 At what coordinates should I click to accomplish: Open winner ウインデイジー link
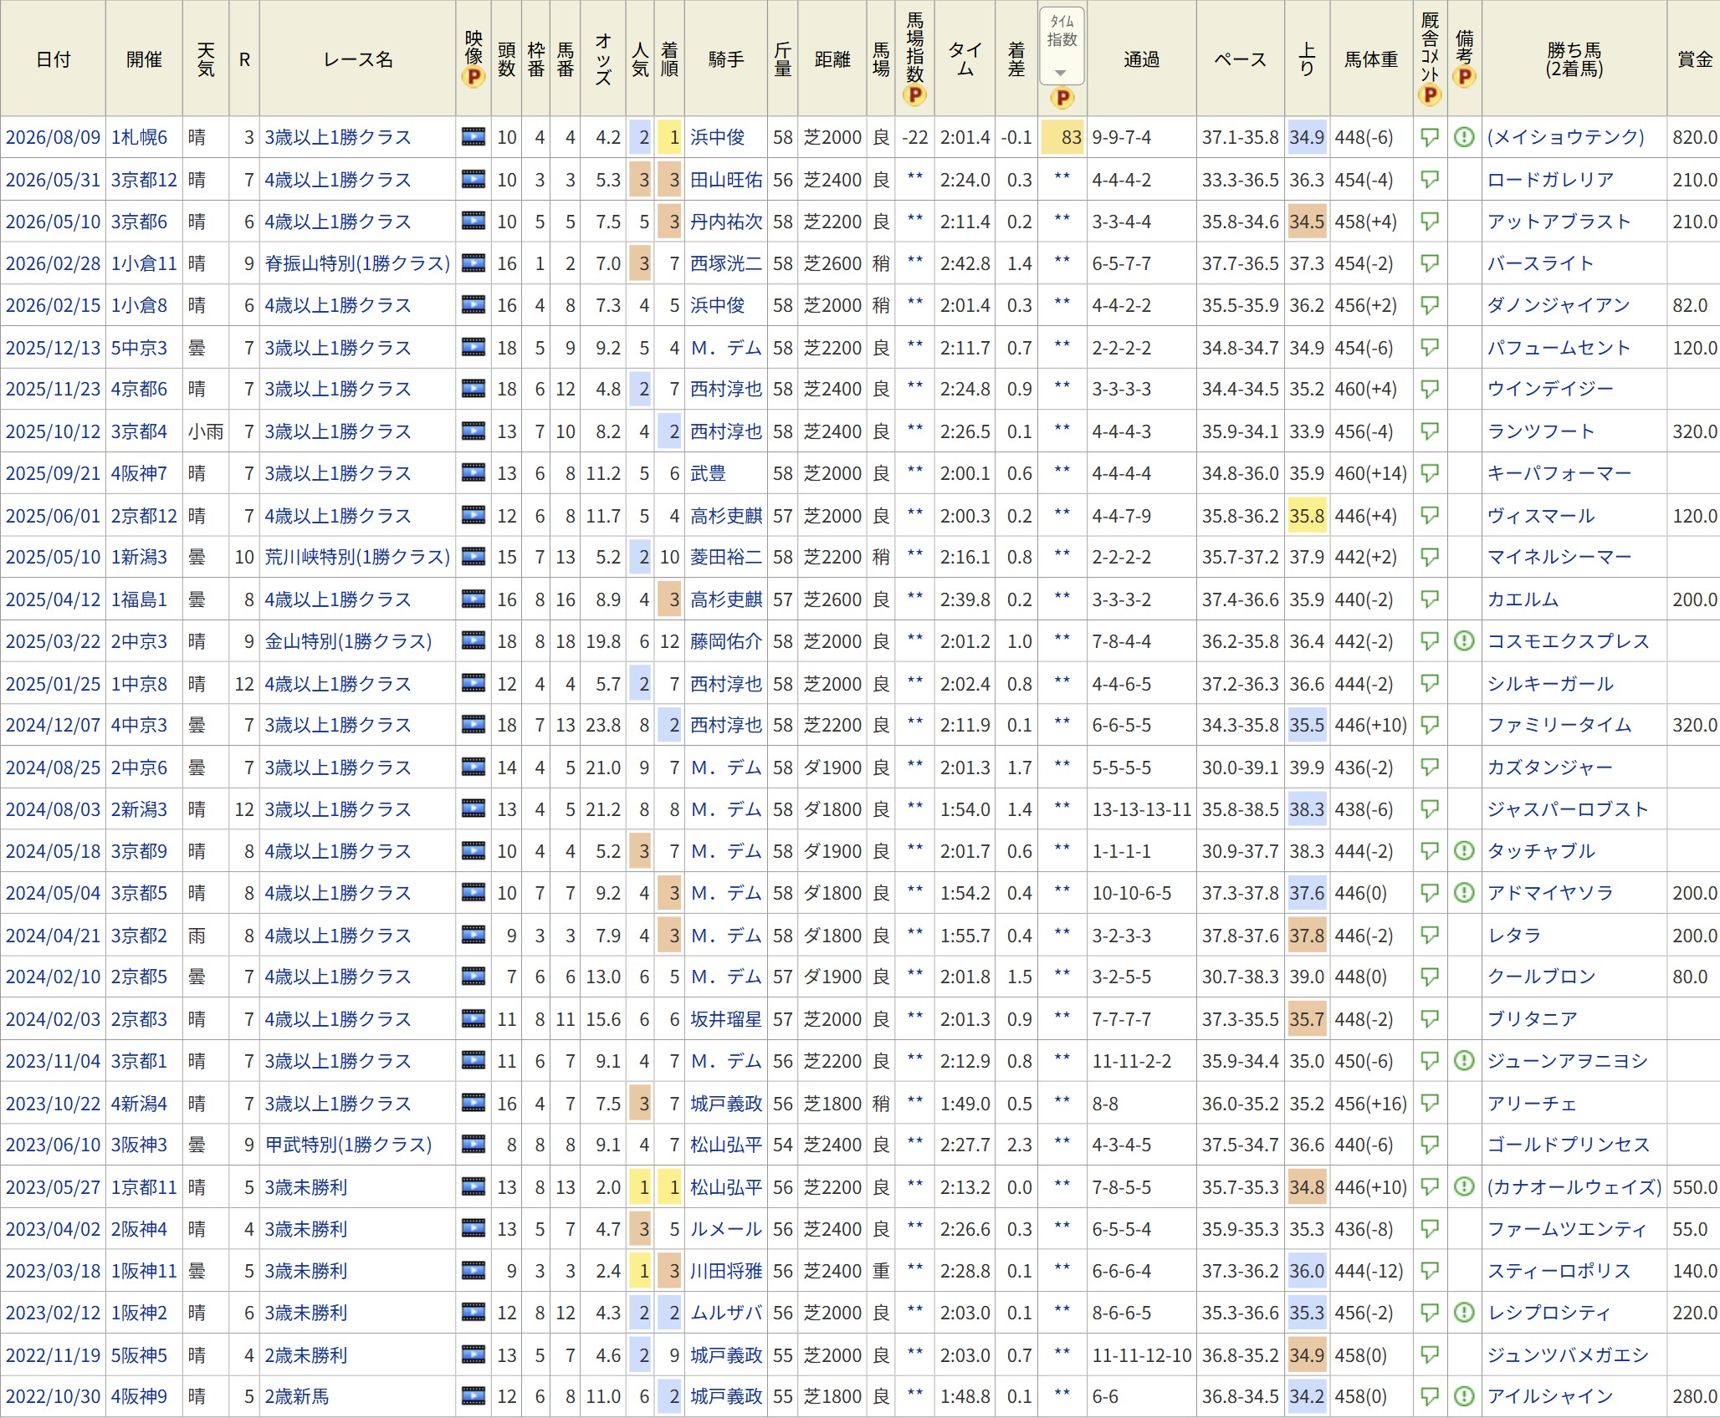pos(1550,389)
